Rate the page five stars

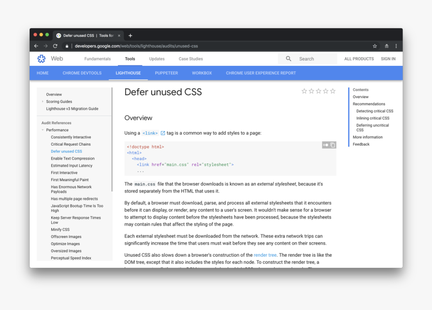(x=333, y=91)
